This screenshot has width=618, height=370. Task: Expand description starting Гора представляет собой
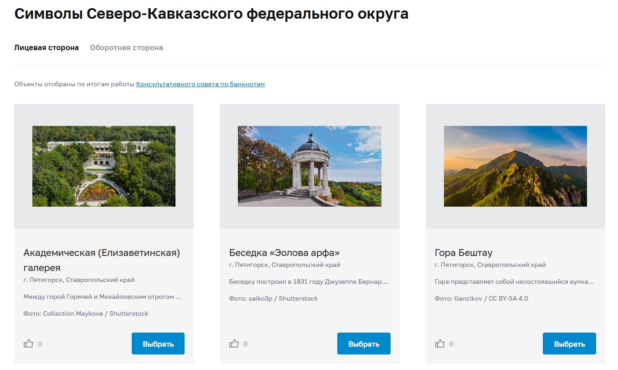[x=515, y=282]
